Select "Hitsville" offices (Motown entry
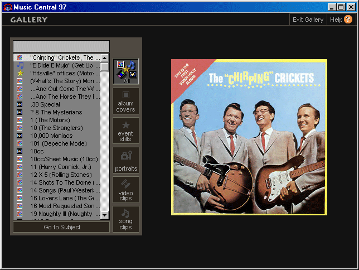This screenshot has height=270, width=359. pos(57,73)
